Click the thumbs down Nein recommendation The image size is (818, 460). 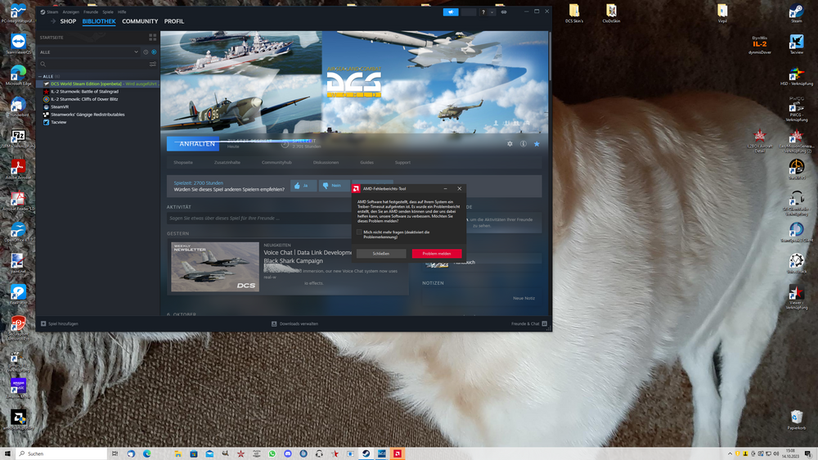tap(334, 185)
